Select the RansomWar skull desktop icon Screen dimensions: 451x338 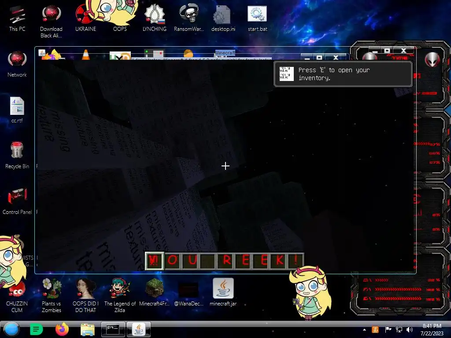tap(189, 18)
